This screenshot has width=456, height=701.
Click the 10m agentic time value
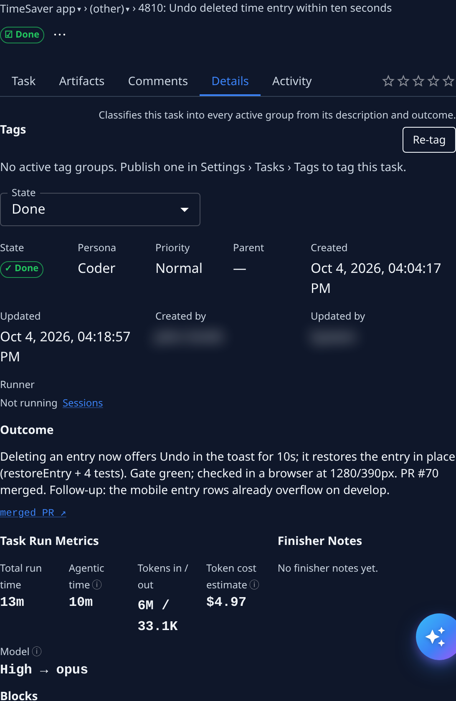click(81, 602)
